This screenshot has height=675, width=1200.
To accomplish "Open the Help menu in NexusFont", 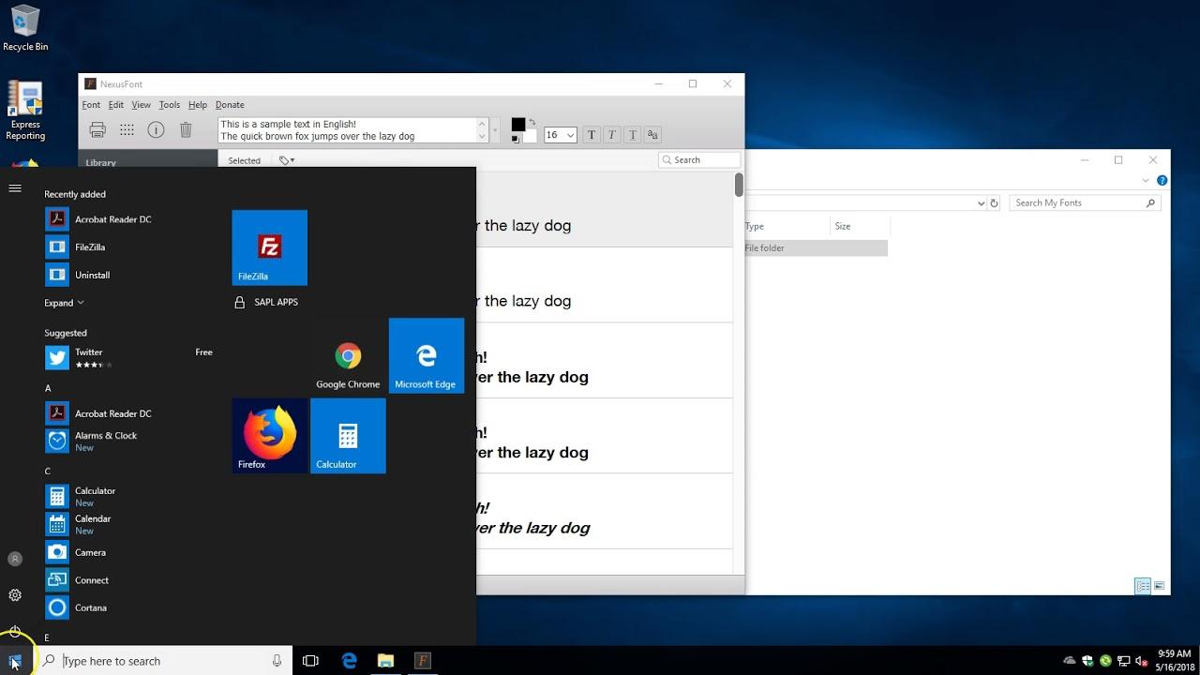I will [197, 105].
